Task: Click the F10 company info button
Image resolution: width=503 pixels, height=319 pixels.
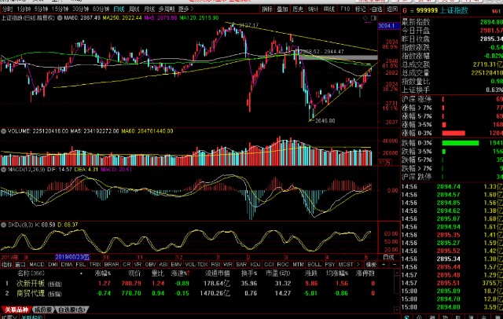Action: [345, 9]
